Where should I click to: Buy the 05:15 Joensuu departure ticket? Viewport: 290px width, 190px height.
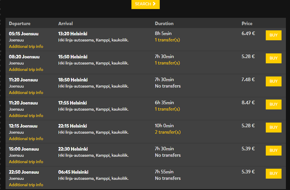[273, 35]
